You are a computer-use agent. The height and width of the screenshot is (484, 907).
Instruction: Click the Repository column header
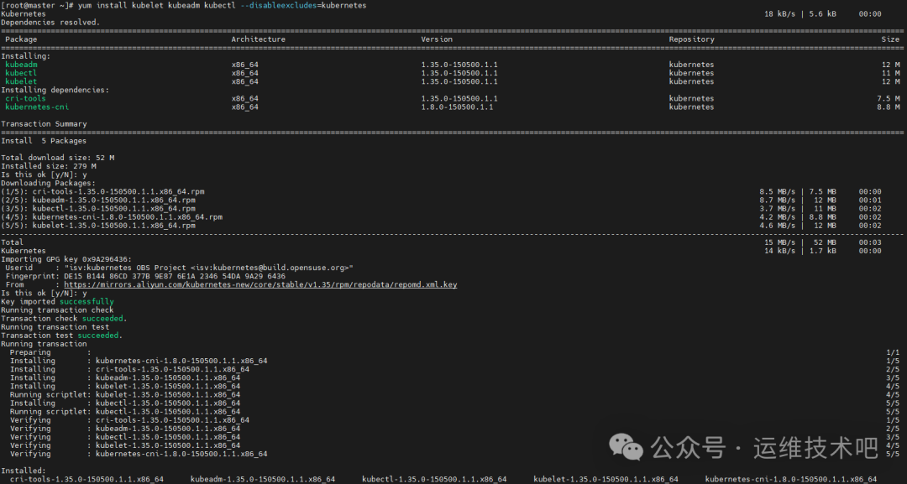click(x=691, y=39)
